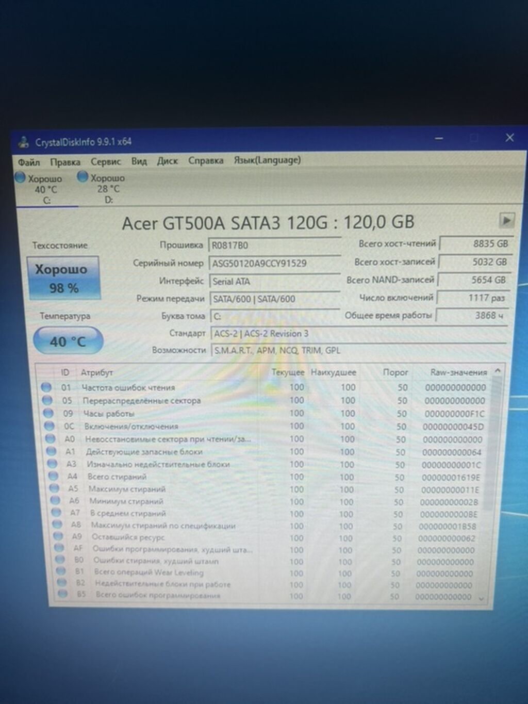
Task: Click the serial number field ASG50120A9CCY91529
Action: (274, 264)
